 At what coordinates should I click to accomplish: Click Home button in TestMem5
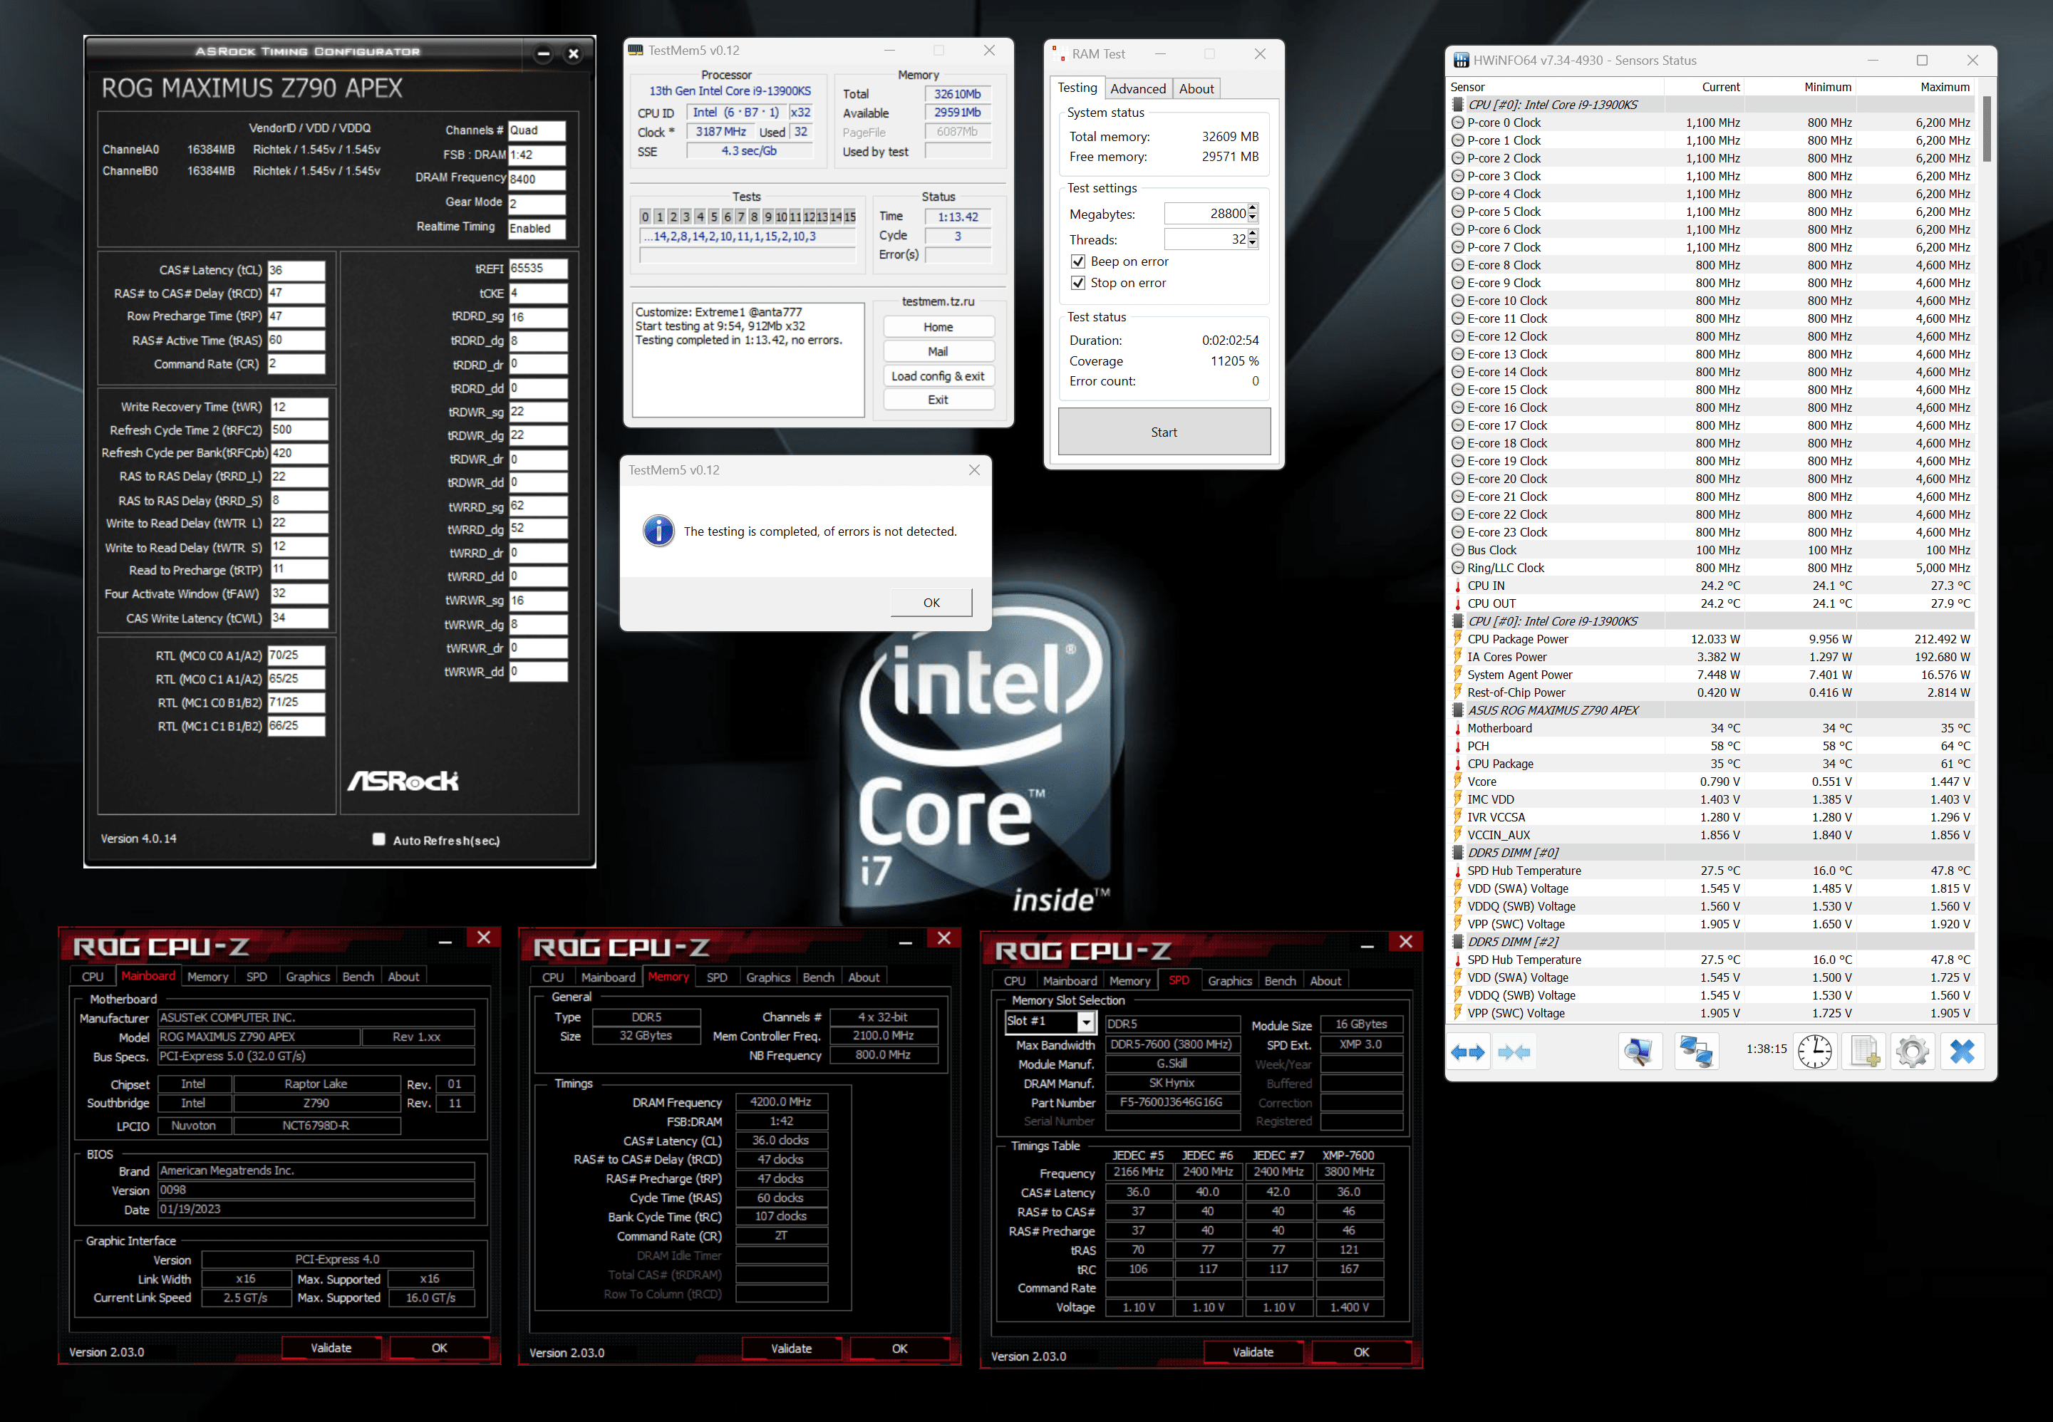[x=938, y=327]
